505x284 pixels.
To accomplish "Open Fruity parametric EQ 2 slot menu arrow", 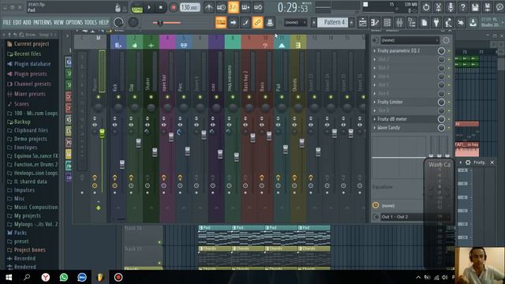I will [x=375, y=50].
